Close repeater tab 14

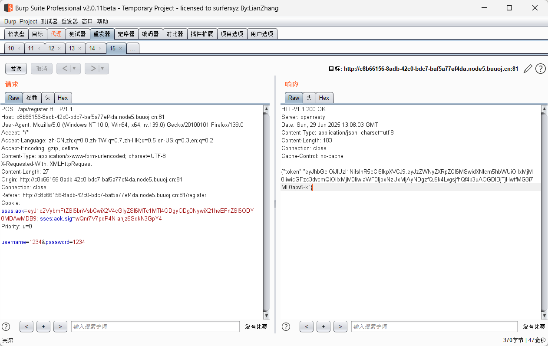(x=100, y=49)
